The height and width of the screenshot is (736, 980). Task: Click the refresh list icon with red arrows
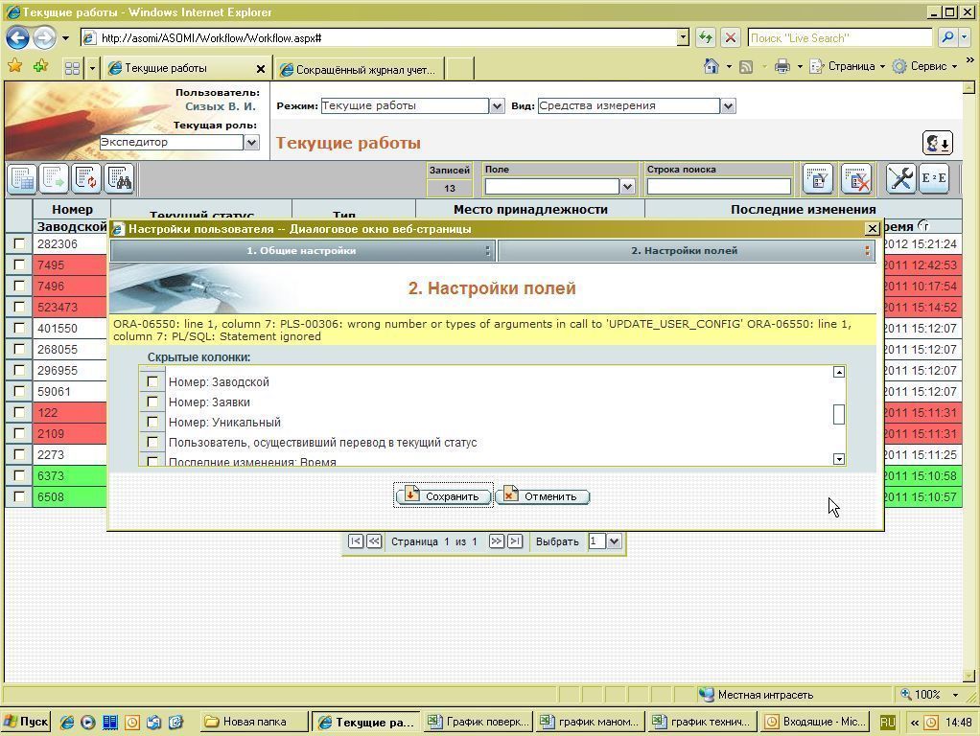click(86, 179)
